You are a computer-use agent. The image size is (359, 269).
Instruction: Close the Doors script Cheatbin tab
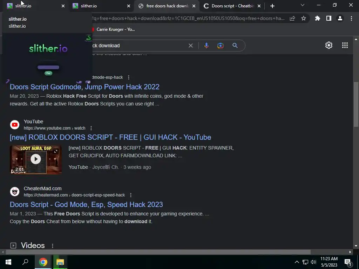(x=259, y=6)
